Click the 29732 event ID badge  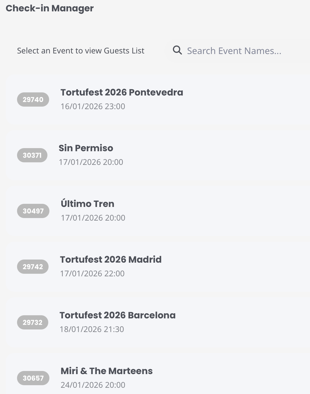[32, 322]
